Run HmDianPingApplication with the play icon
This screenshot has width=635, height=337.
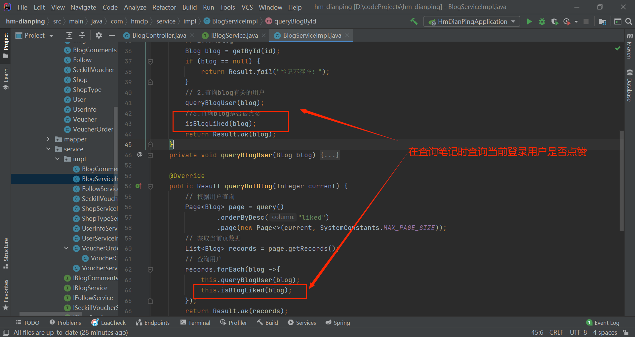coord(529,21)
